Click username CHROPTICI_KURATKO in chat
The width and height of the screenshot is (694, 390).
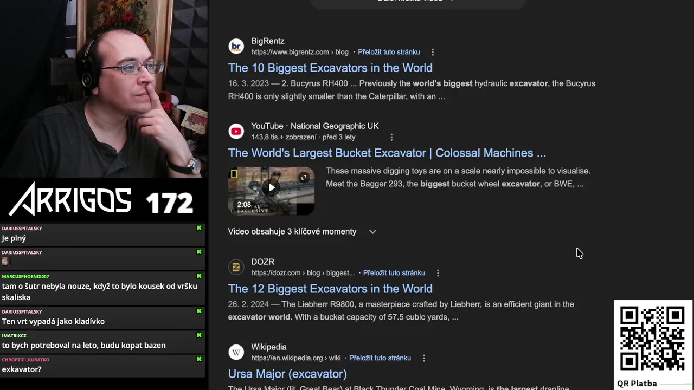coord(25,360)
